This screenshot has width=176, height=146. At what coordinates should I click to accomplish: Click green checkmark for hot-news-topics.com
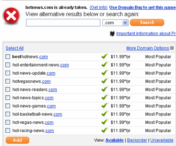(105, 97)
